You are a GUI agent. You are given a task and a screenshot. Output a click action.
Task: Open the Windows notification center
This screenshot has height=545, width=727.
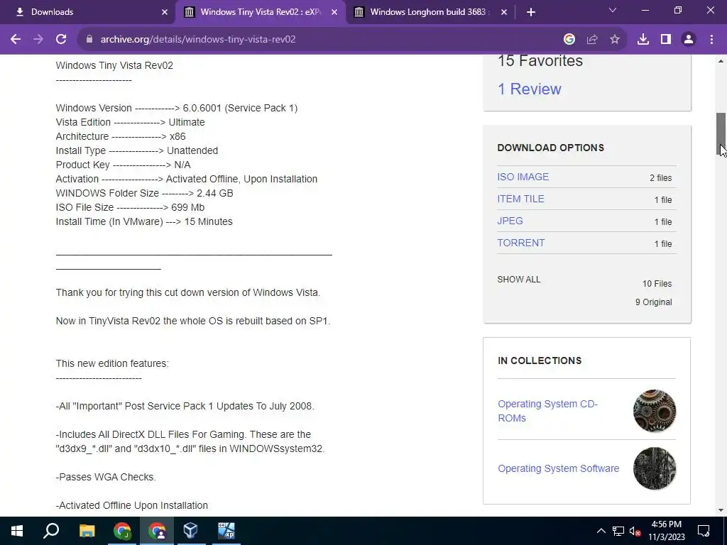(704, 531)
